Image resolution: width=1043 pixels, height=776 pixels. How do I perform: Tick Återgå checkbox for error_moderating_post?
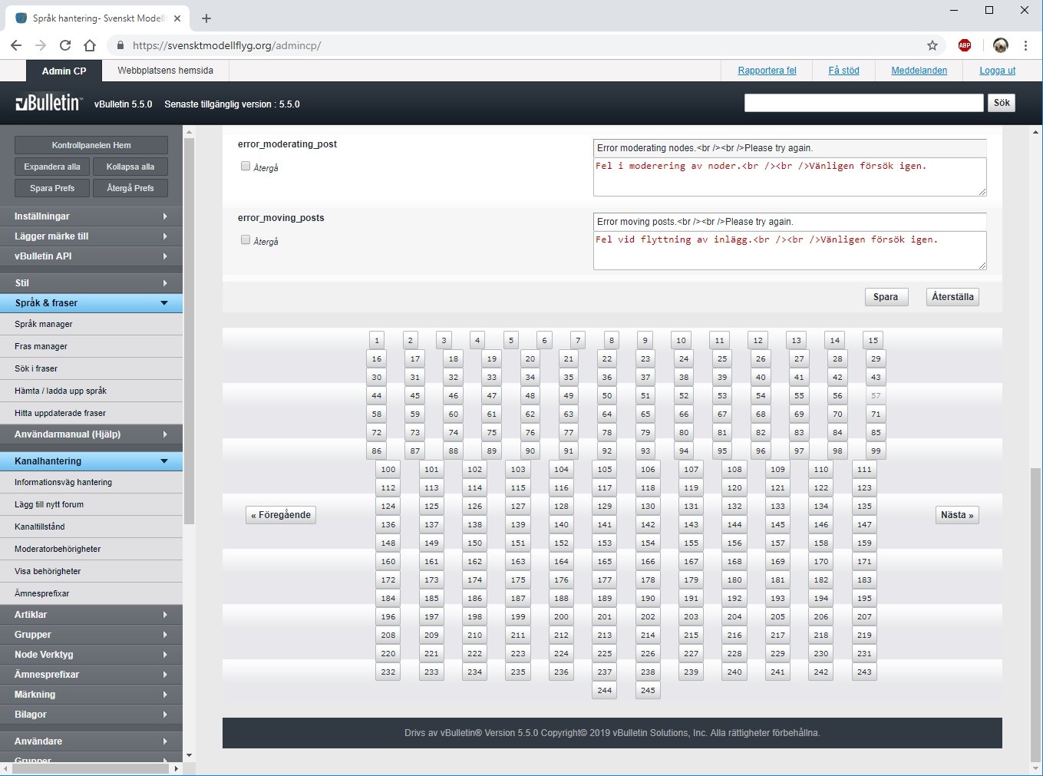click(246, 166)
